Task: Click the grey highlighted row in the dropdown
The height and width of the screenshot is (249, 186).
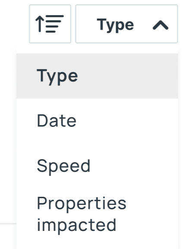Action: click(x=97, y=76)
